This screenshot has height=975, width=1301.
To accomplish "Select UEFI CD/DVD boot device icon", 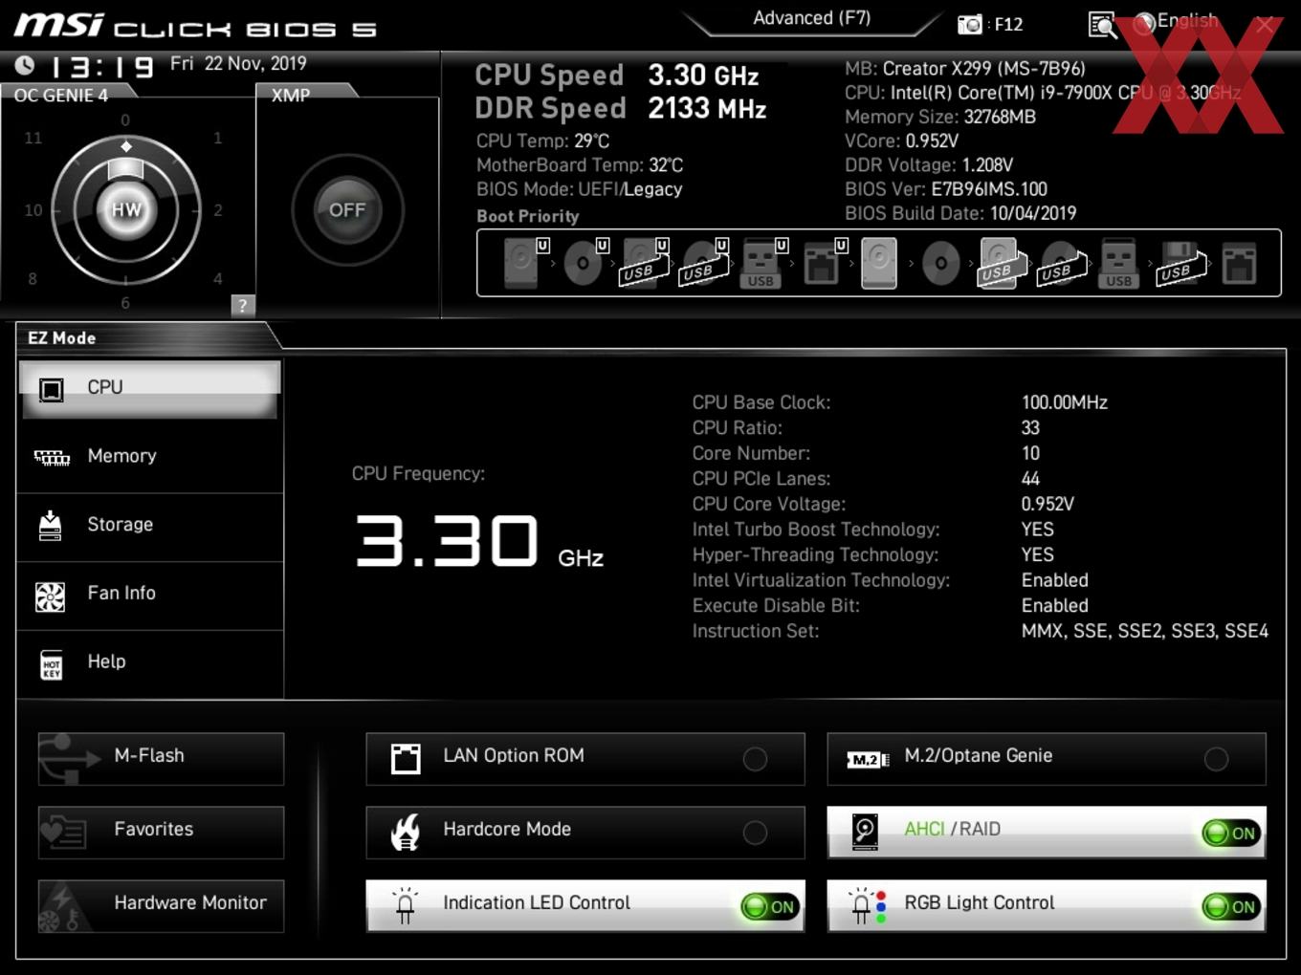I will click(x=584, y=263).
